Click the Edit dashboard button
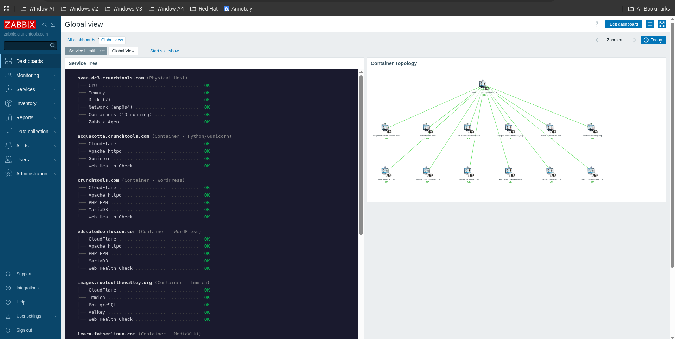 click(x=623, y=24)
